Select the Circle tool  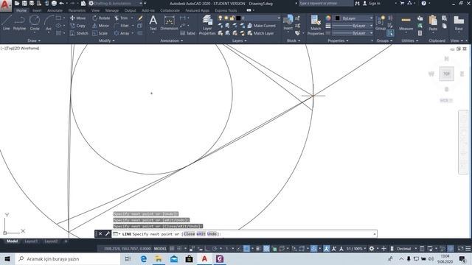click(35, 23)
